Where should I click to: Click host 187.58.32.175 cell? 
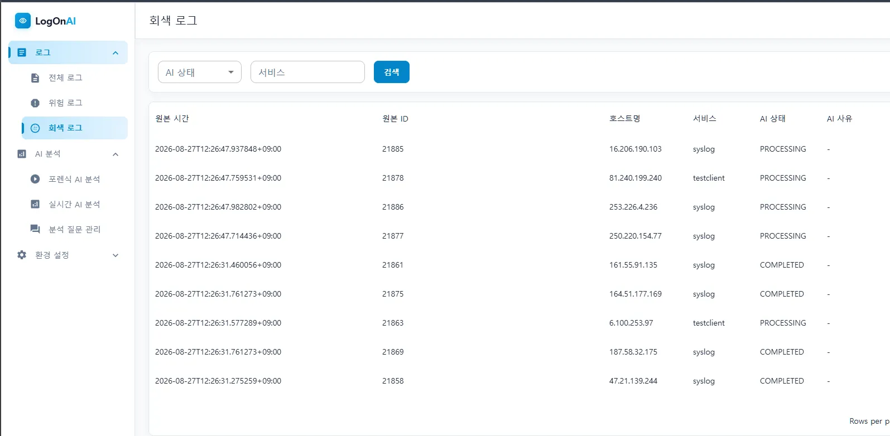pos(633,352)
